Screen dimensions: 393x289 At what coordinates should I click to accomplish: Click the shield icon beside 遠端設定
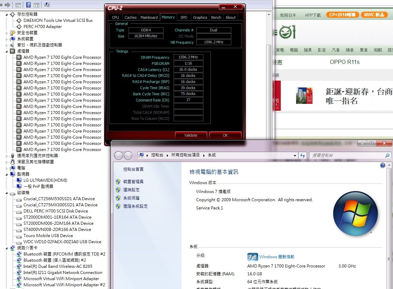click(x=118, y=190)
